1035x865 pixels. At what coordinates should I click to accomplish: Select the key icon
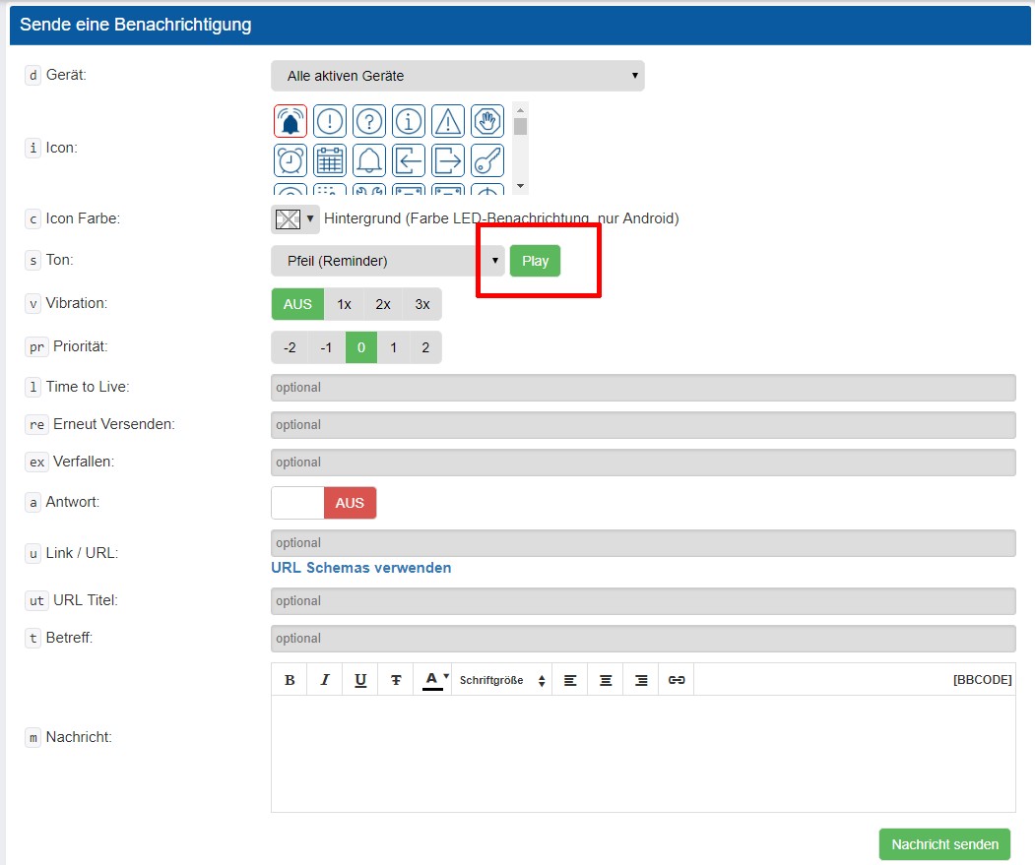[x=487, y=159]
